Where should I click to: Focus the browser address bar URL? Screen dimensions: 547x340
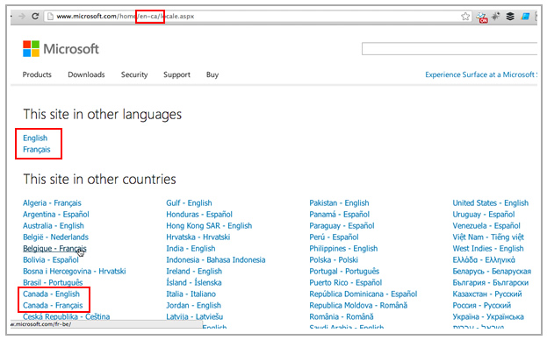[126, 16]
